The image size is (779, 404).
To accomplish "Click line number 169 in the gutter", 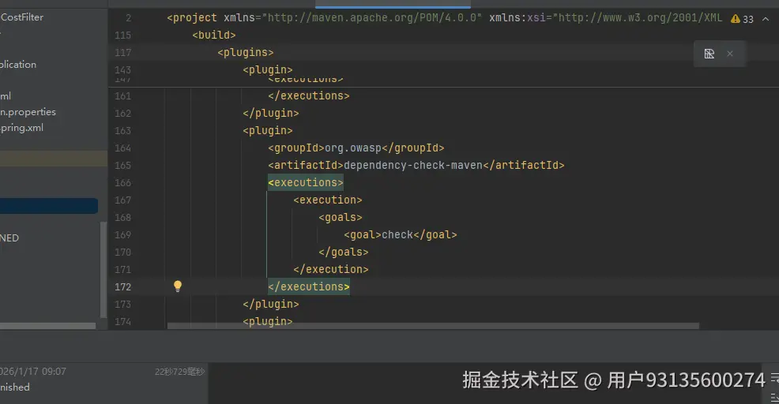I will tap(122, 235).
